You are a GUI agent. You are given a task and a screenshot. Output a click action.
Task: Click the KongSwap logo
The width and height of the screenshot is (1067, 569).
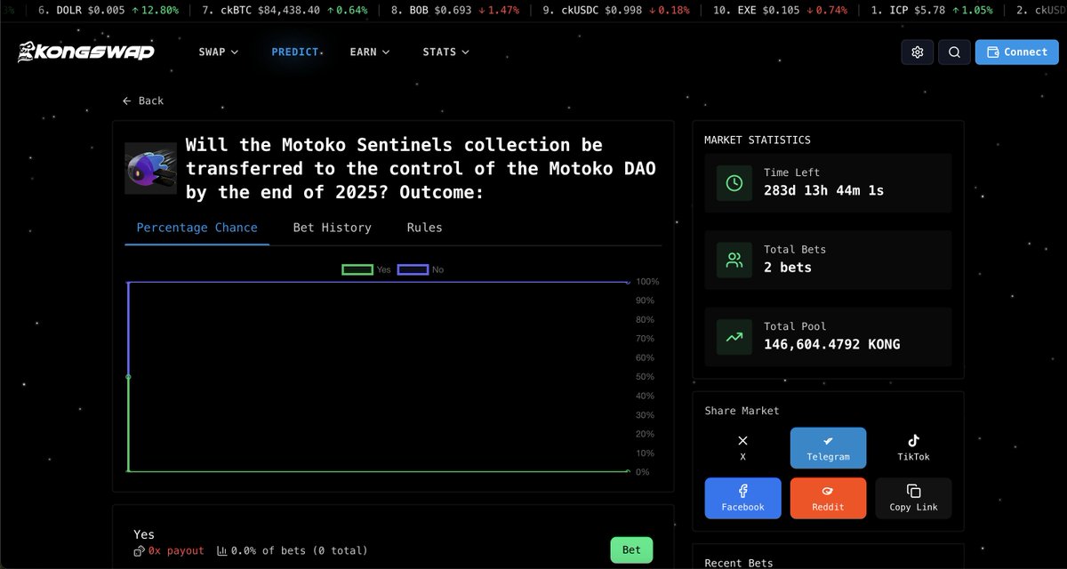(x=86, y=52)
